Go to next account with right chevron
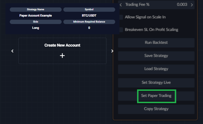This screenshot has height=124, width=203. (112, 51)
